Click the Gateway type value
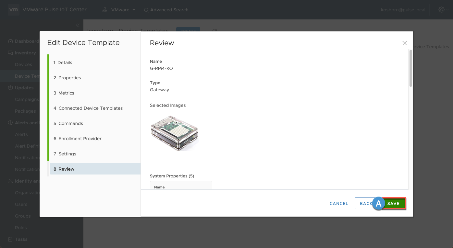Image resolution: width=453 pixels, height=248 pixels. 159,90
